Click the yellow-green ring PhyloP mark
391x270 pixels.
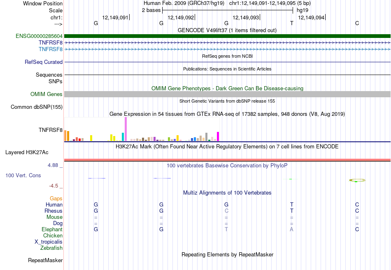click(357, 180)
